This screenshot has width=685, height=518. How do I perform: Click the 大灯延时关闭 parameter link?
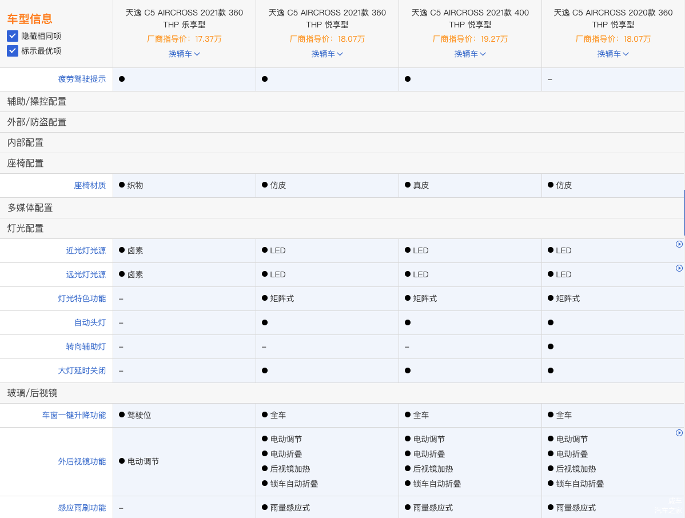82,370
